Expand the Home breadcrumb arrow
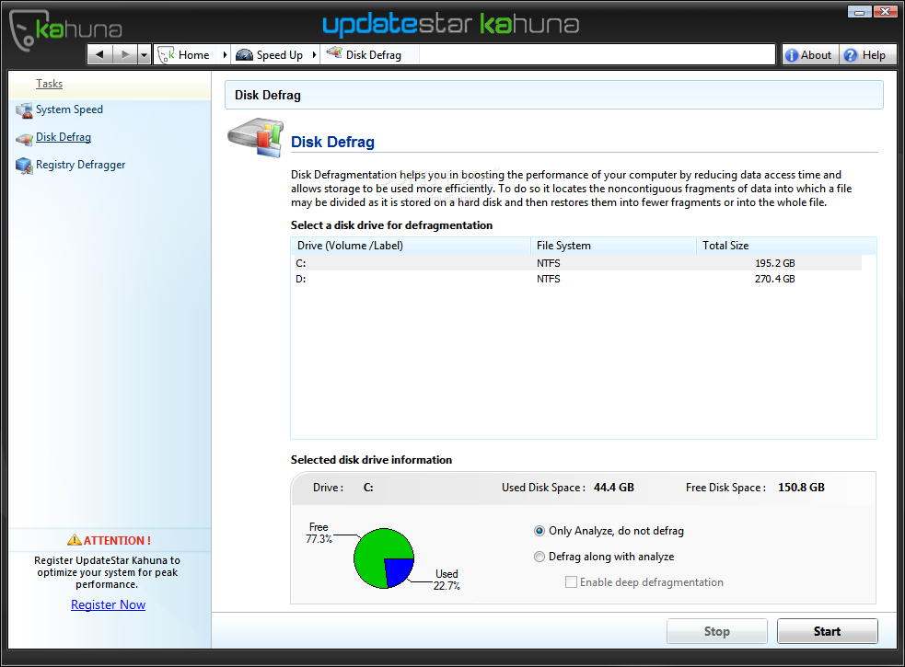The image size is (905, 667). tap(225, 55)
